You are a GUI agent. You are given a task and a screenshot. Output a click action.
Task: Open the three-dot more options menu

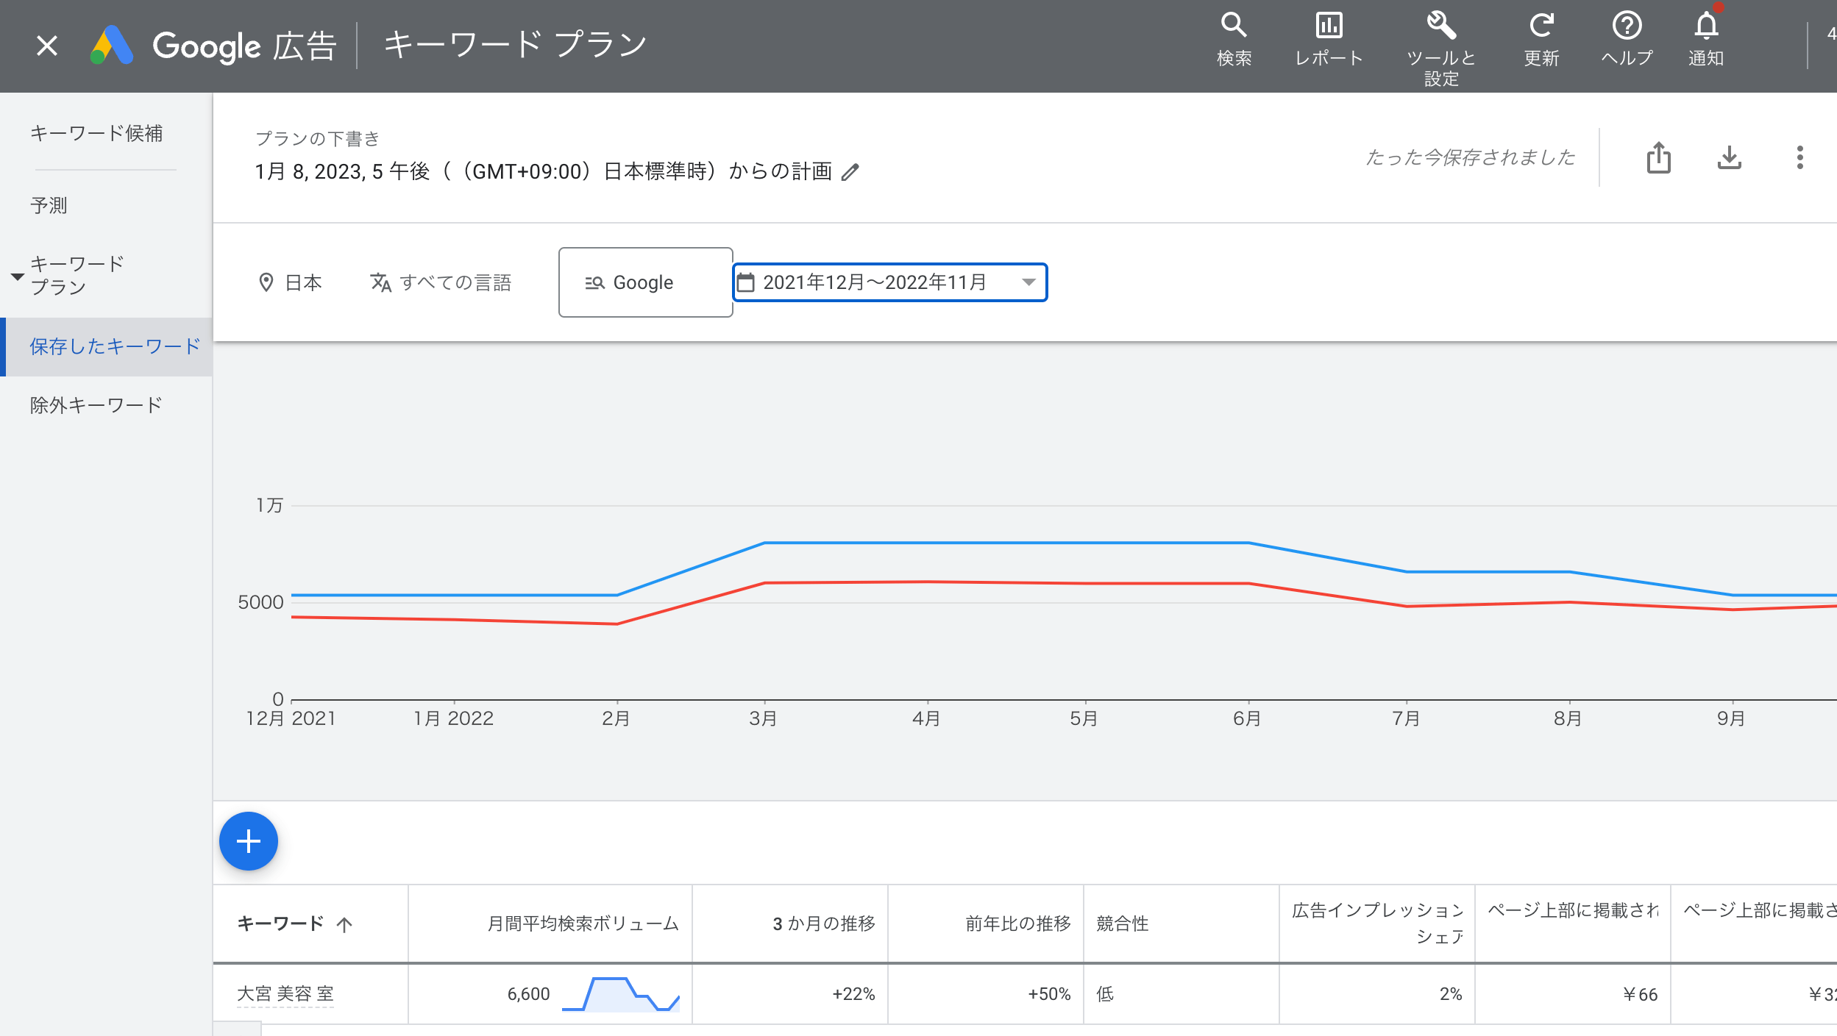(x=1799, y=157)
